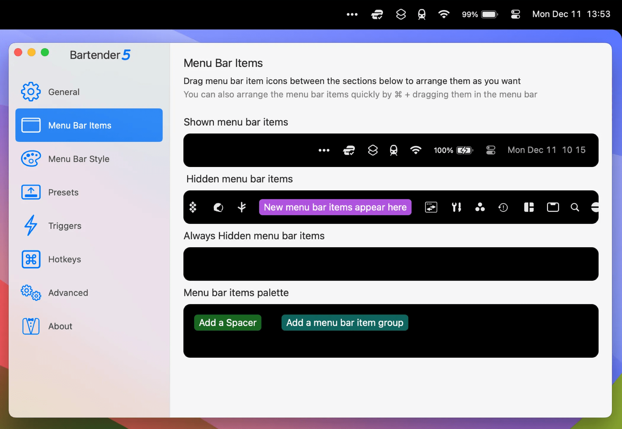Click the Control Center icon in shown items
The height and width of the screenshot is (429, 622).
tap(491, 150)
